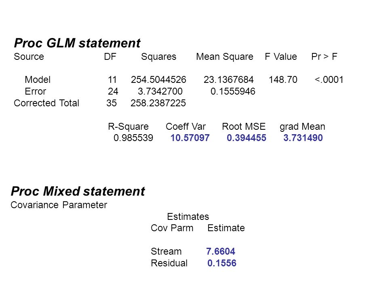Click the 'Estimate' column header

pos(226,228)
